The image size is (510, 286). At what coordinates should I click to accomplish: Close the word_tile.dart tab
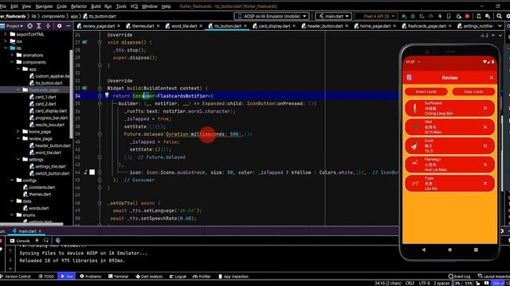(201, 26)
